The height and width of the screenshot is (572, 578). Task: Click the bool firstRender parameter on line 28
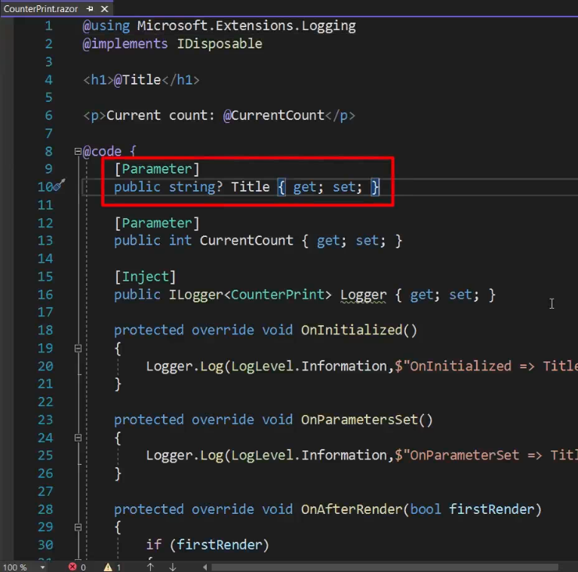(x=472, y=509)
